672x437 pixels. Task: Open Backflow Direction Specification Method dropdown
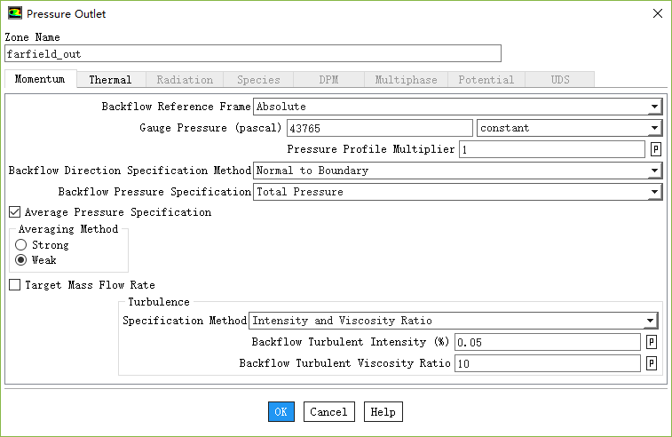654,171
